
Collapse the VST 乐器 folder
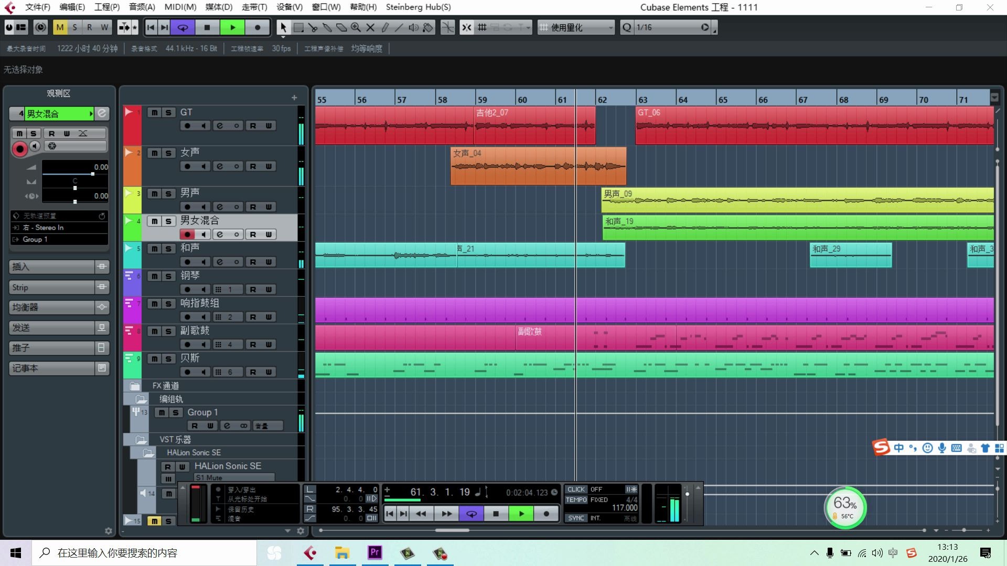141,439
